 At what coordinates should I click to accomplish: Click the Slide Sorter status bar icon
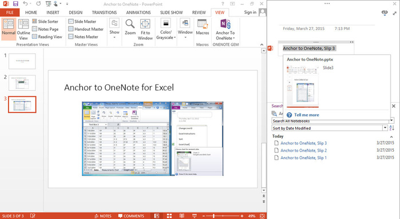coord(169,216)
